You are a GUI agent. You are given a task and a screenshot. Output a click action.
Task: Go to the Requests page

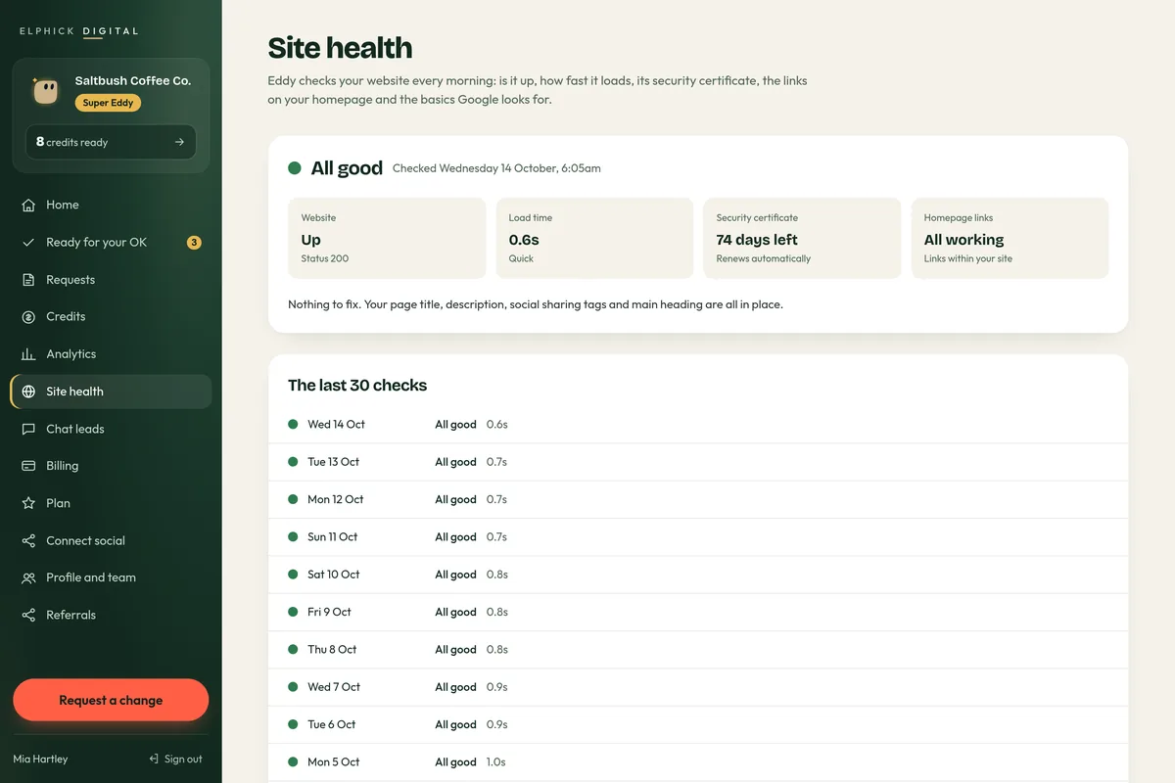(x=111, y=280)
